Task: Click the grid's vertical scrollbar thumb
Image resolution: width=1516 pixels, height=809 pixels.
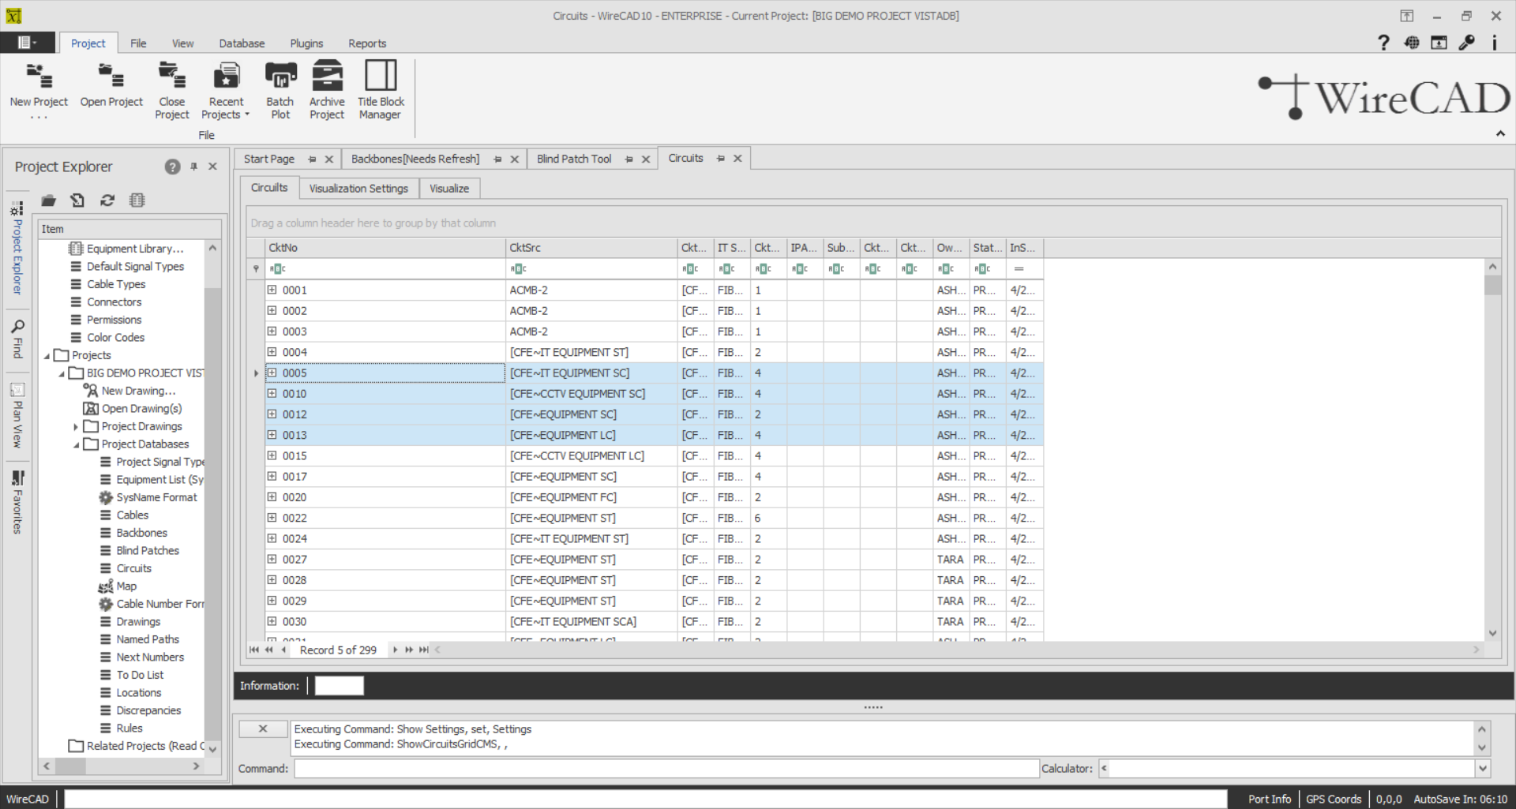Action: [x=1492, y=284]
